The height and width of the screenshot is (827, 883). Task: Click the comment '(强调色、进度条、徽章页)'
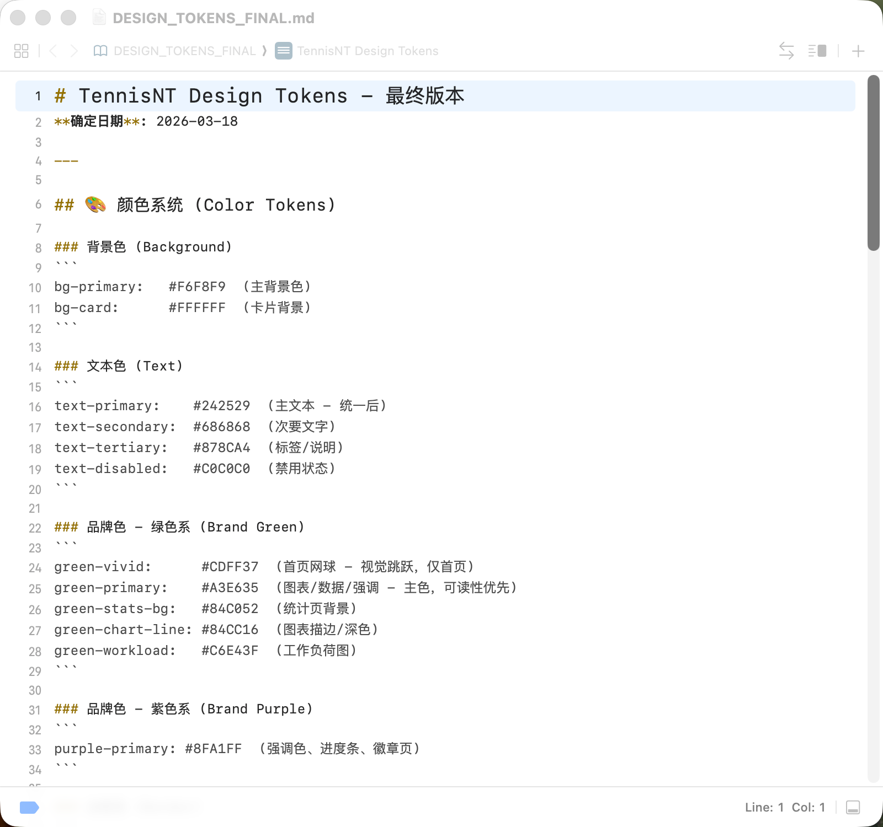pos(340,749)
